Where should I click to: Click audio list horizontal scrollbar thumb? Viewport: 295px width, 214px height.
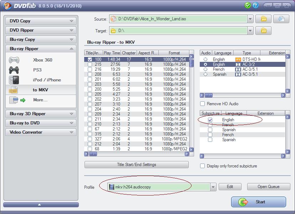pos(208,95)
